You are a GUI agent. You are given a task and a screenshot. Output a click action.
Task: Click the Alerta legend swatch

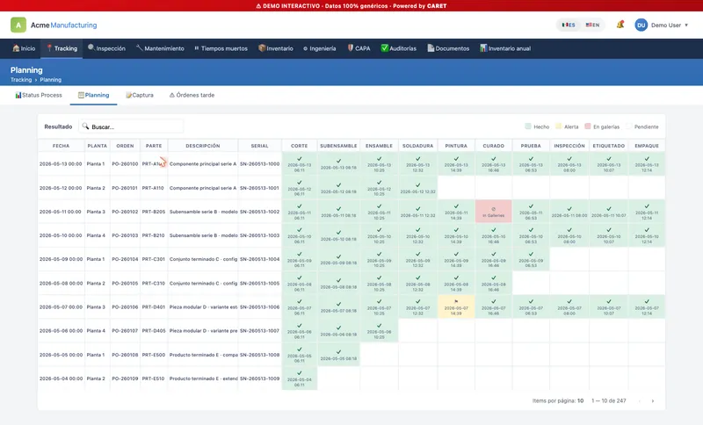pyautogui.click(x=558, y=126)
